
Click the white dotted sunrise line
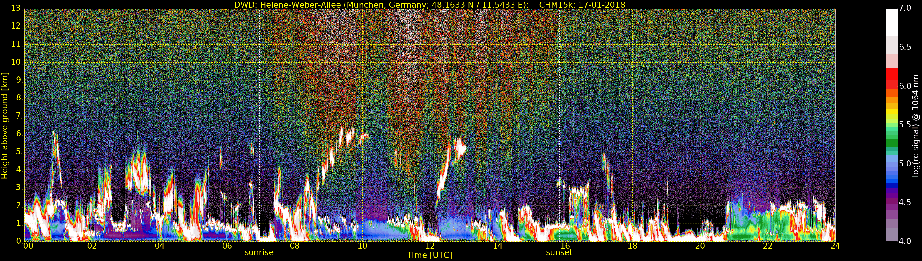tap(259, 125)
